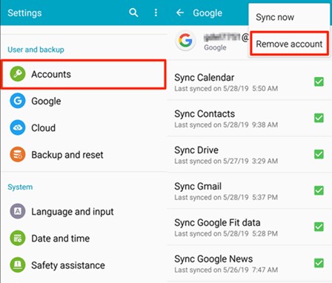
Task: Tap the System section header
Action: click(20, 187)
